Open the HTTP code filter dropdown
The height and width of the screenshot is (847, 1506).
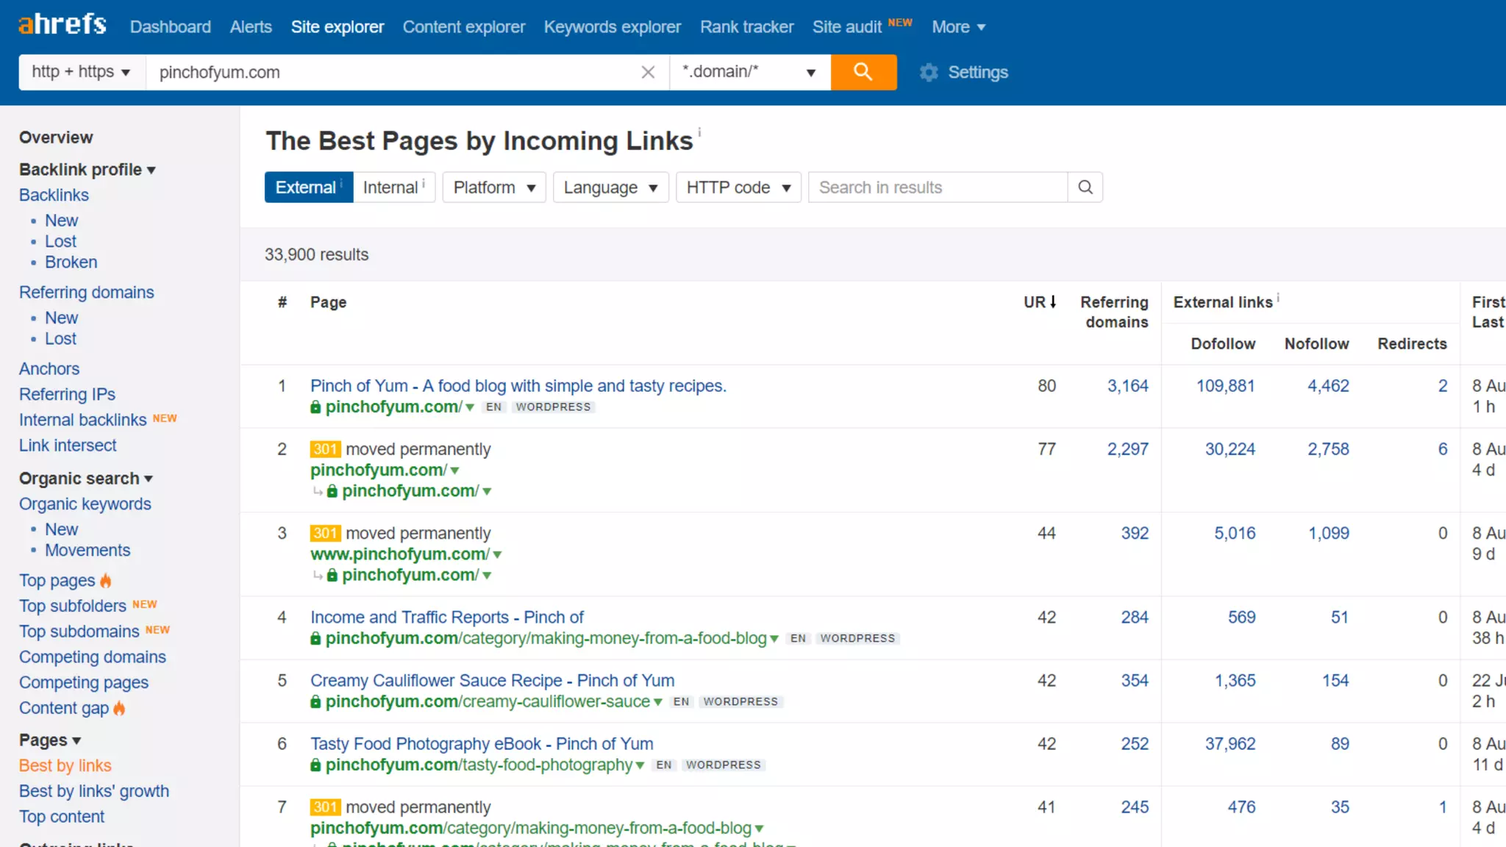(x=738, y=187)
